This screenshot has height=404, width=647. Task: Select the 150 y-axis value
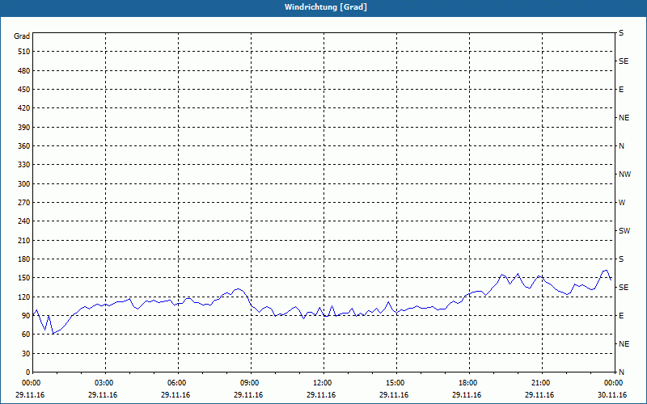[24, 278]
